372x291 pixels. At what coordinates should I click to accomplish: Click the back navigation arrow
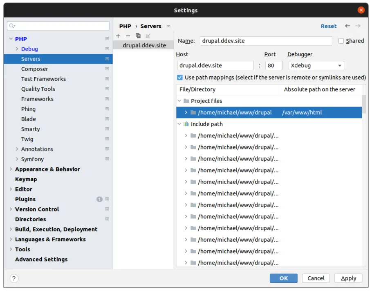pyautogui.click(x=347, y=26)
